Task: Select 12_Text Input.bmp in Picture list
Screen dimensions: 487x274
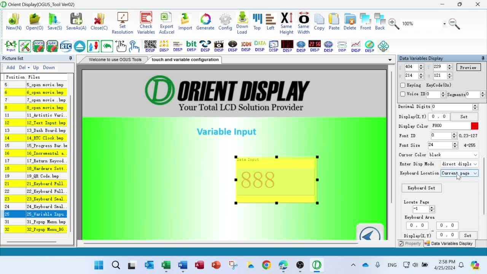Action: [35, 123]
